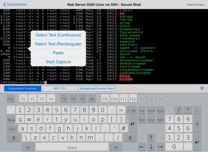Tap the backtick key

pyautogui.click(x=11, y=110)
